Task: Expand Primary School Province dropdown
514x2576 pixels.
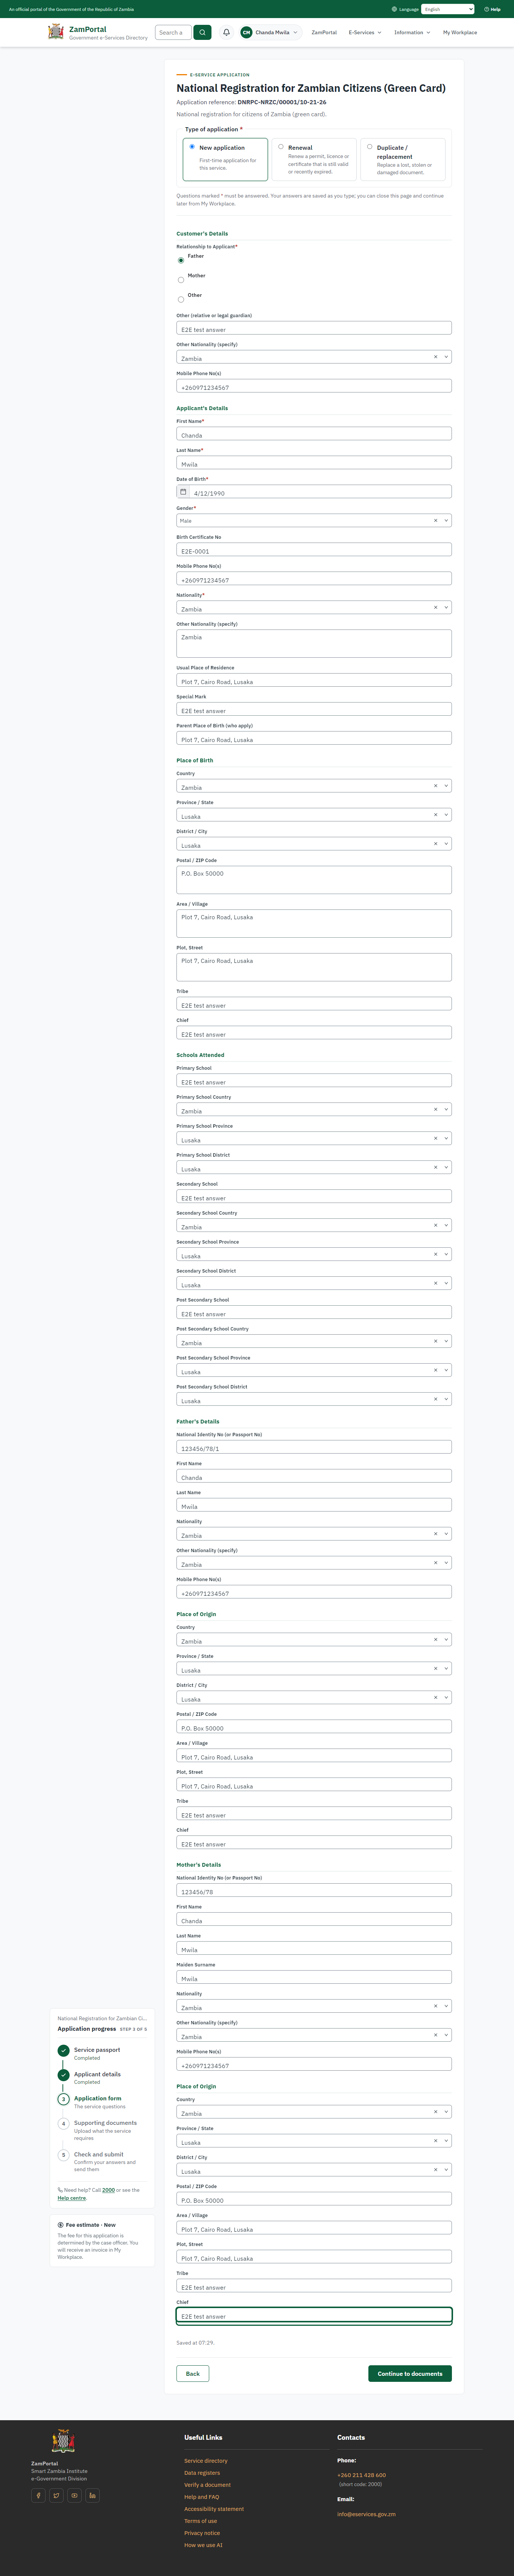Action: [446, 1138]
